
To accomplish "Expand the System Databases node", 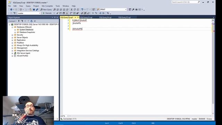I will 15,30.
